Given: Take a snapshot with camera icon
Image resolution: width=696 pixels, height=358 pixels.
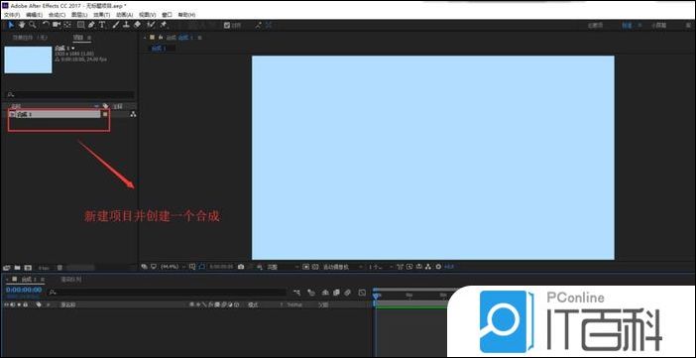Looking at the screenshot, I should coord(241,267).
